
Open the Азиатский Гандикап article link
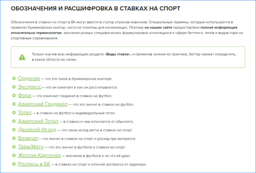coord(43,104)
